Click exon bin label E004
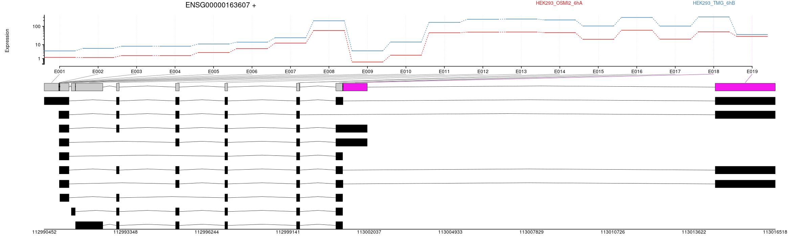The height and width of the screenshot is (237, 812). [x=175, y=71]
